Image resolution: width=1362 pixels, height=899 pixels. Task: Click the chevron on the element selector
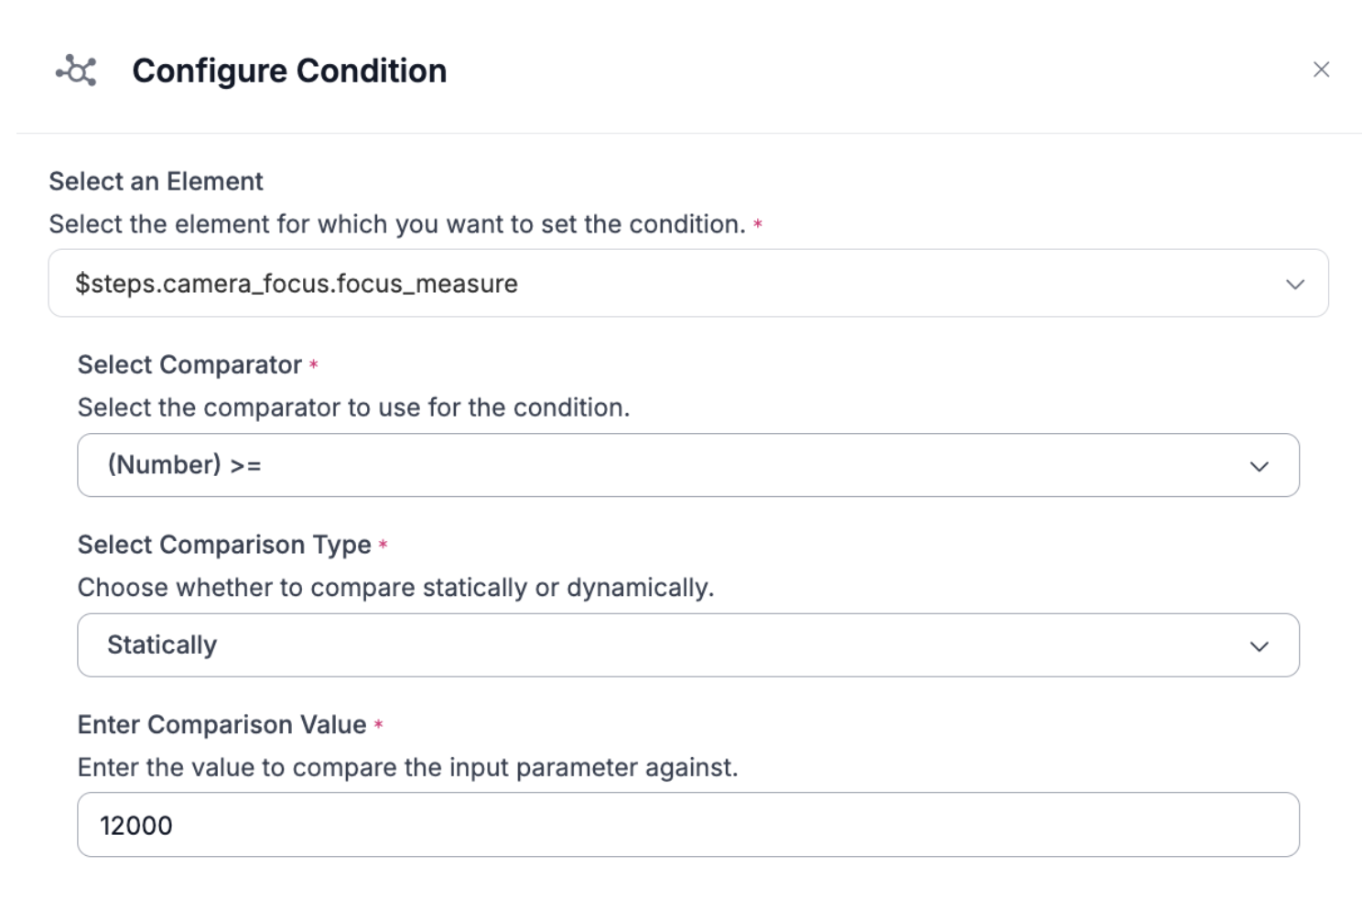(x=1294, y=284)
